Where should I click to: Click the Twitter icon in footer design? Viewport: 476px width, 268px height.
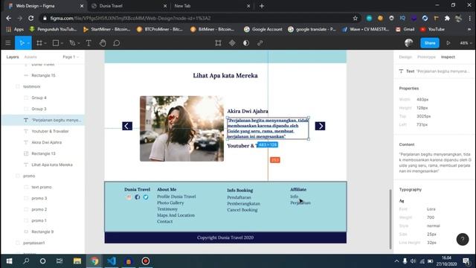[146, 197]
